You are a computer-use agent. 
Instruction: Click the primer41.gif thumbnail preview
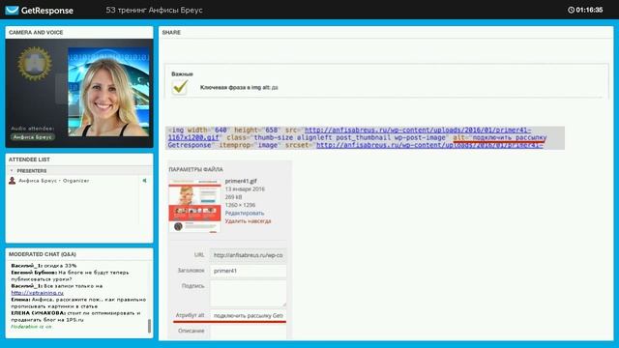click(194, 205)
